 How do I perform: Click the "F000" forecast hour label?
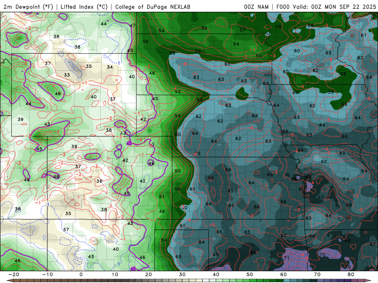click(x=283, y=7)
